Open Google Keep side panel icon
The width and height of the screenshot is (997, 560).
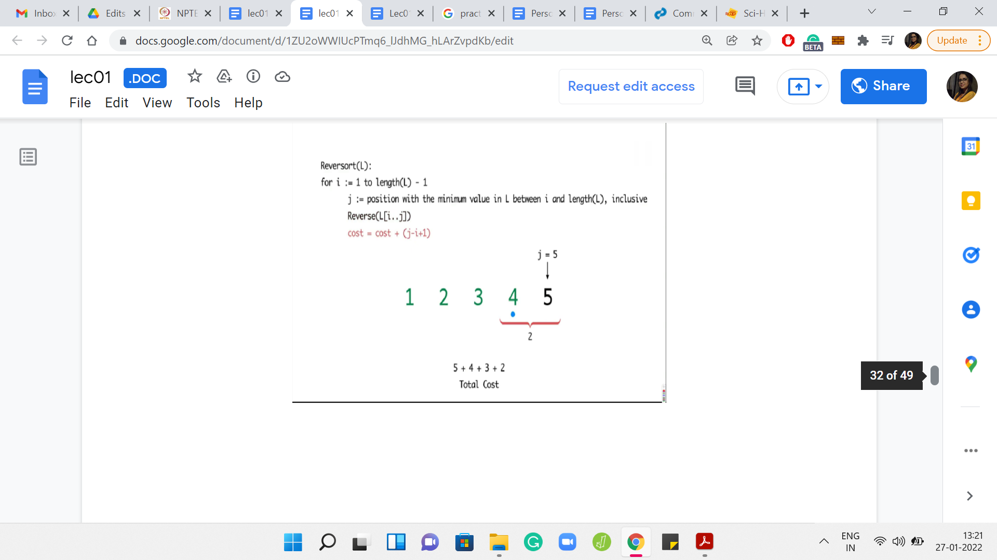tap(971, 201)
